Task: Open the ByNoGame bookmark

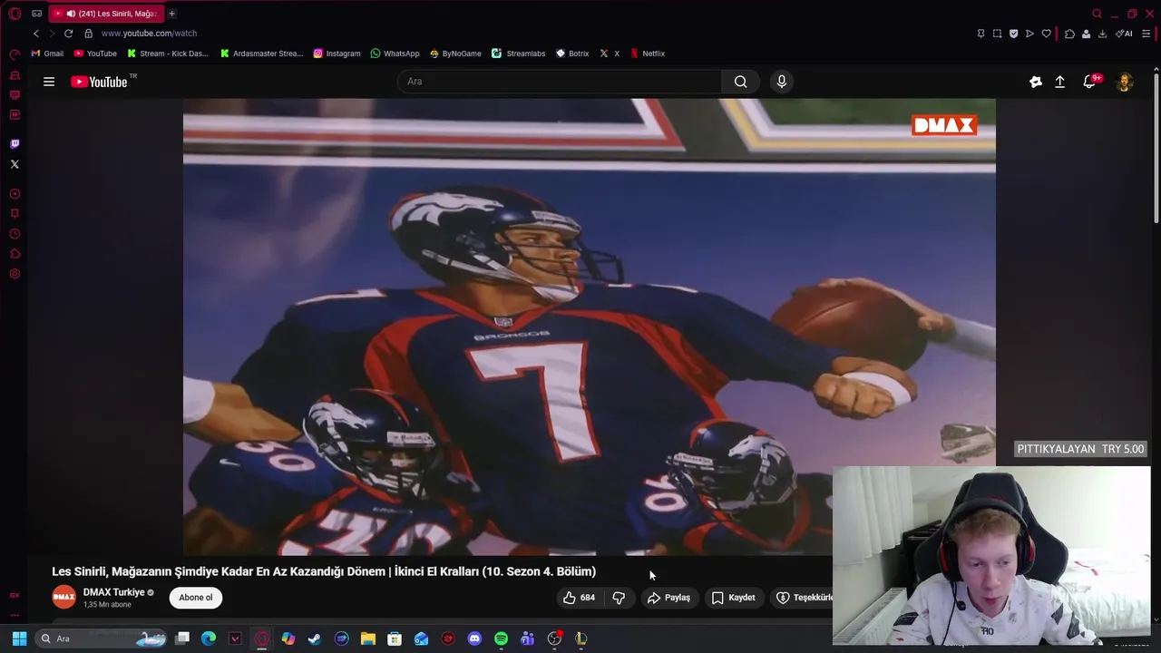Action: [x=455, y=54]
